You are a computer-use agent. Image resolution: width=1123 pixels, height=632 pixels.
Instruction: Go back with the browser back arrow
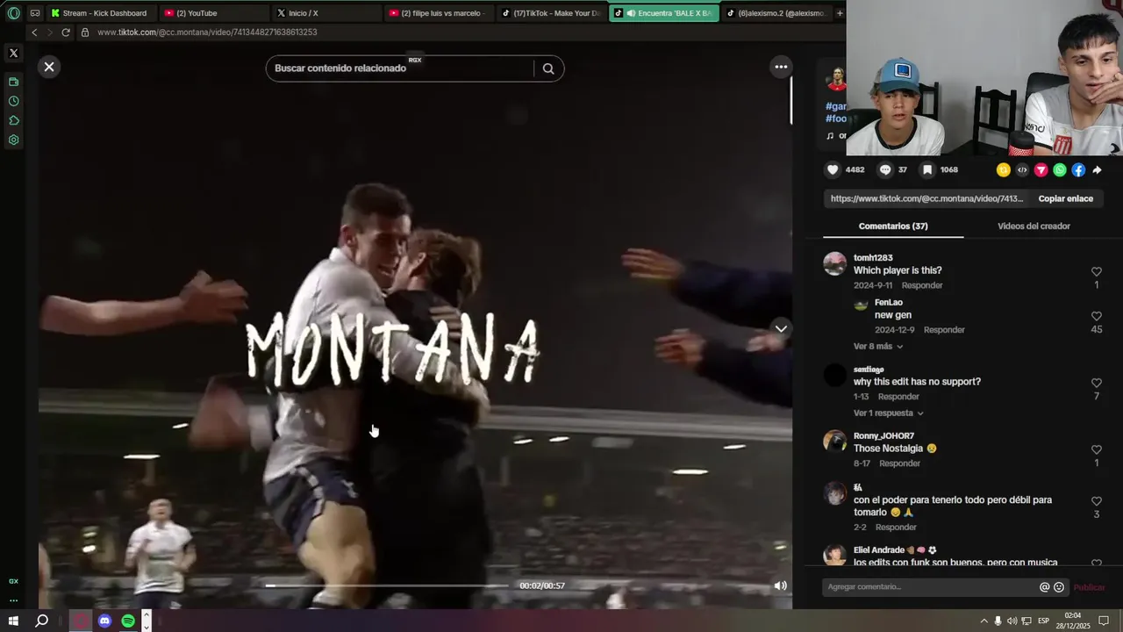click(34, 32)
